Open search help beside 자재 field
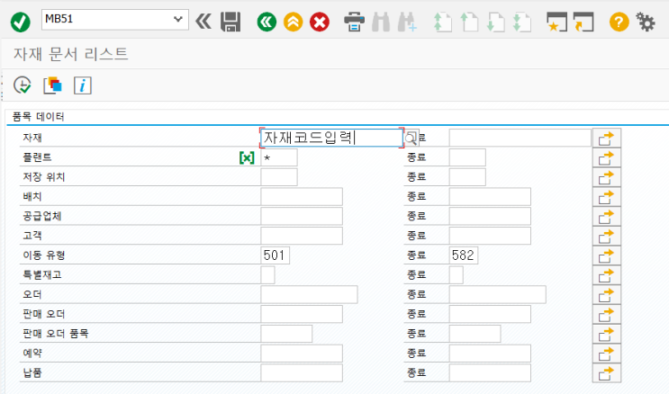 coord(411,138)
